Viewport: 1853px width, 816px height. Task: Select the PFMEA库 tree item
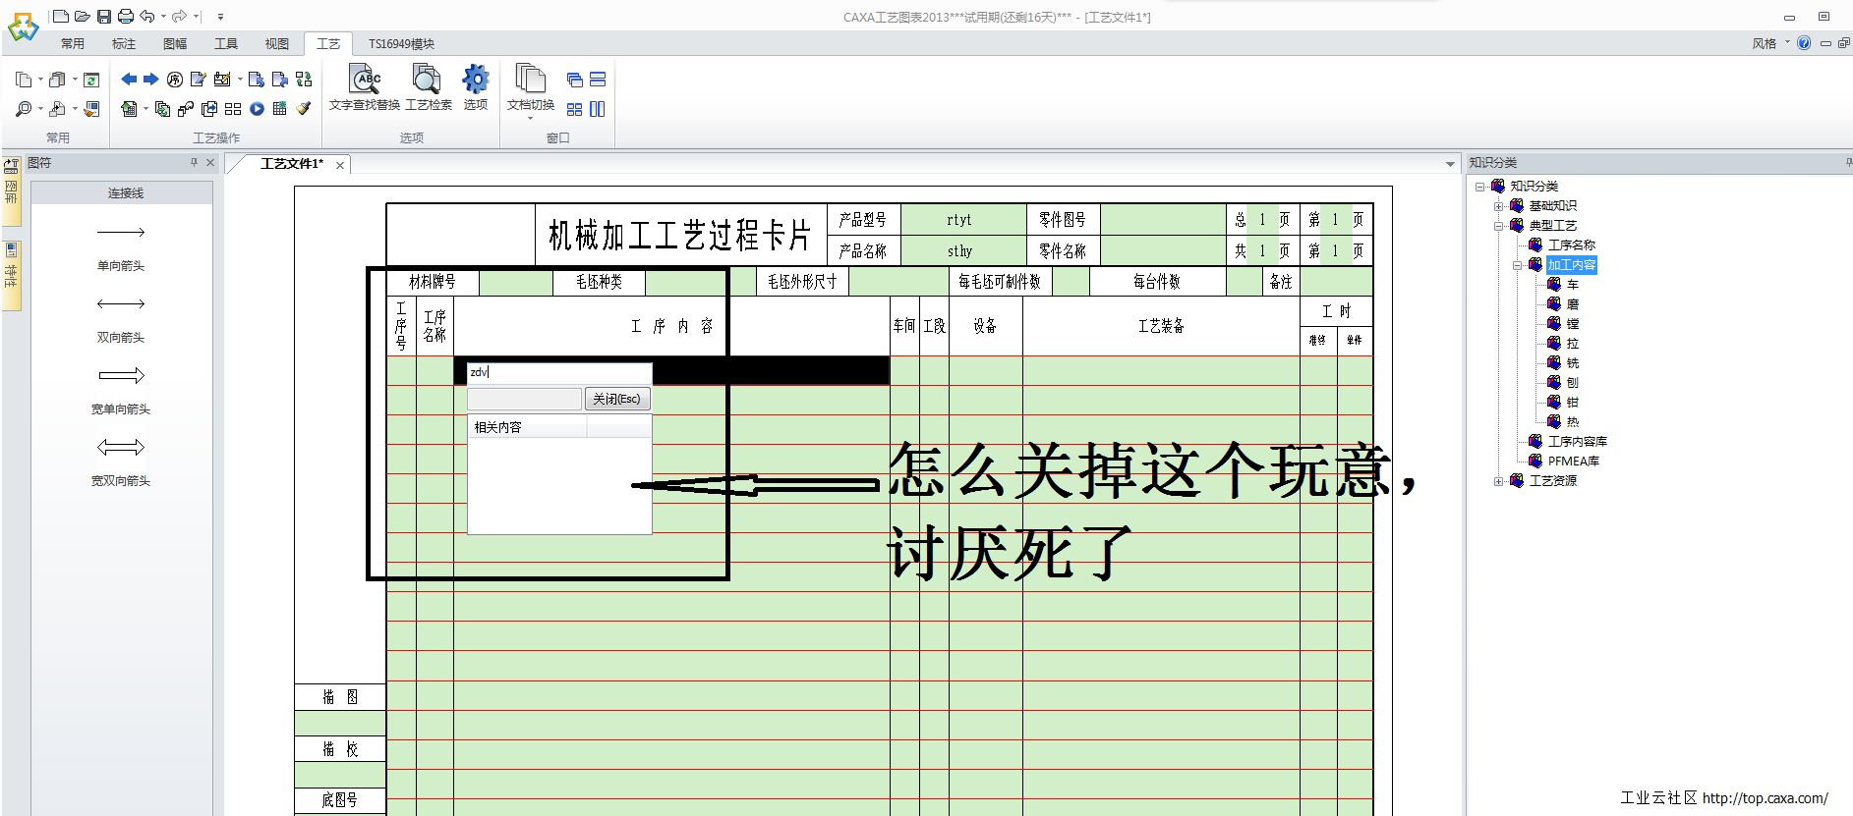click(x=1574, y=462)
